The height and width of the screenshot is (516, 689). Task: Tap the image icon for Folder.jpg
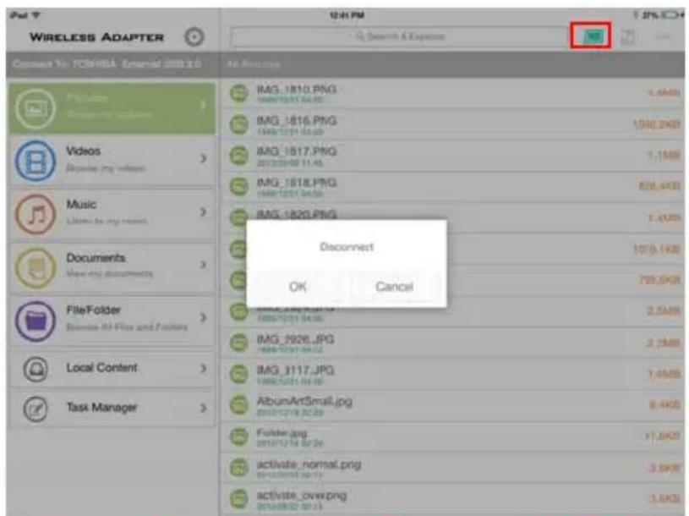[239, 436]
